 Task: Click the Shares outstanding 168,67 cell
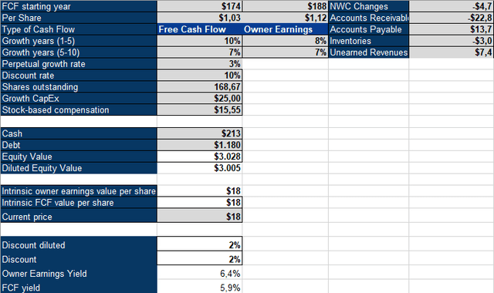(x=199, y=87)
